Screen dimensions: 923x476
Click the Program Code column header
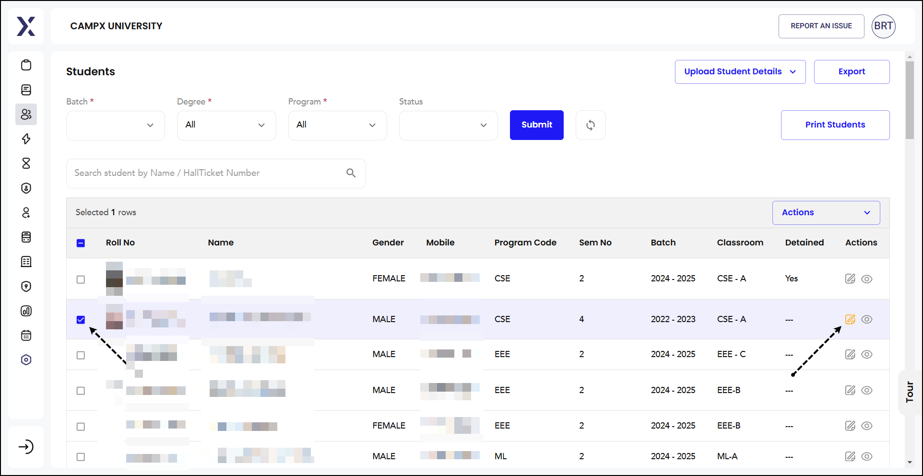[x=525, y=243]
